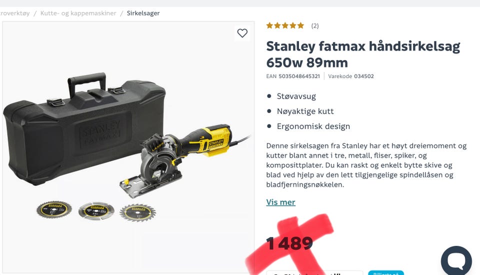Screen dimensions: 480x275
Task: Click the Støvavsug bullet point
Action: tap(296, 96)
